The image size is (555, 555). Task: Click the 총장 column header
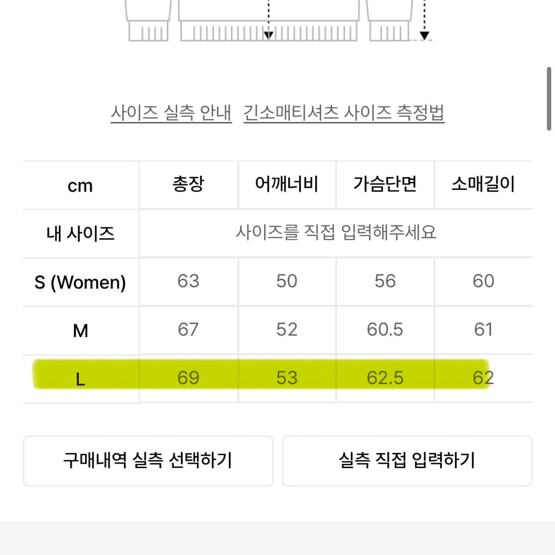188,185
